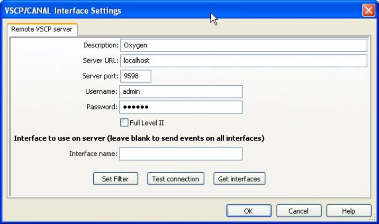This screenshot has height=224, width=379.
Task: Click the Server port field showing 9598
Action: [135, 76]
